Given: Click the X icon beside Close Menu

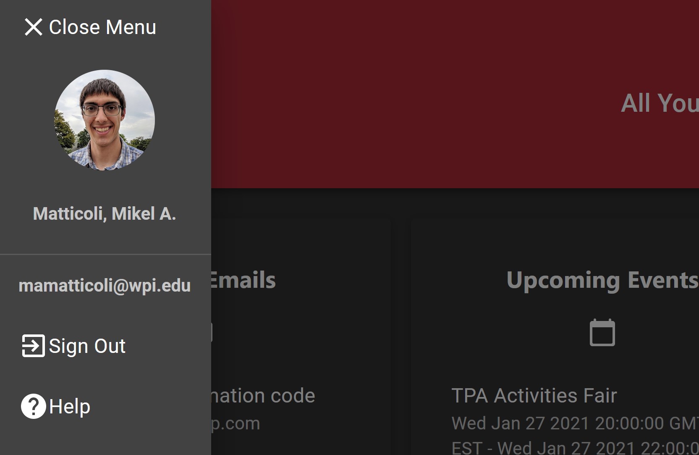Looking at the screenshot, I should 33,27.
